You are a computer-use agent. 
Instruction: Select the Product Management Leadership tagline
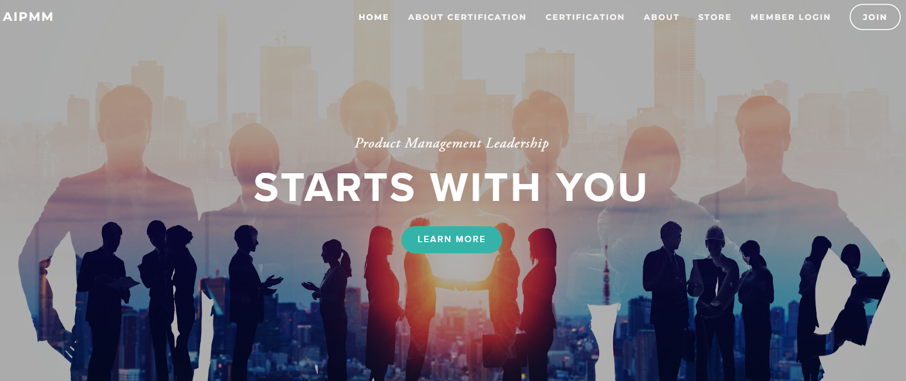tap(451, 143)
